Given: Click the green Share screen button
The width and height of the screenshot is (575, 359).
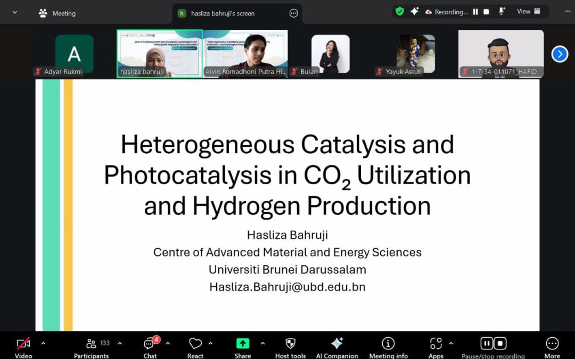Looking at the screenshot, I should (243, 344).
